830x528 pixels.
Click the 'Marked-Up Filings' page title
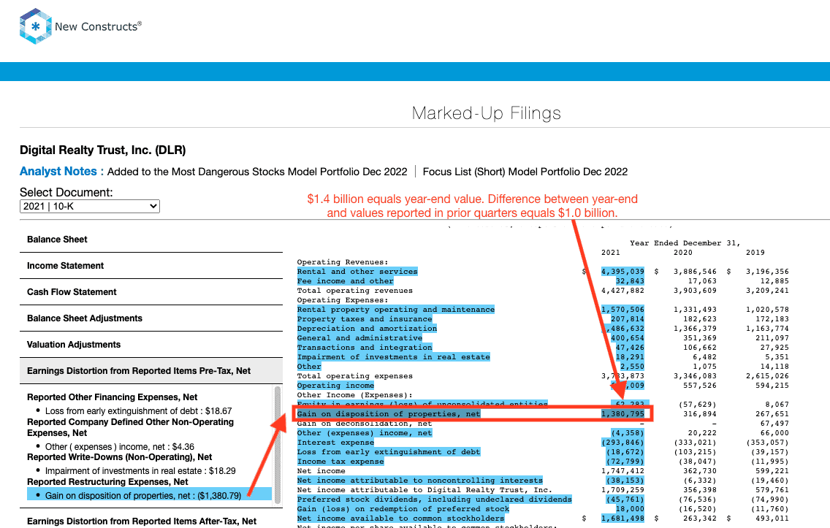click(x=486, y=113)
